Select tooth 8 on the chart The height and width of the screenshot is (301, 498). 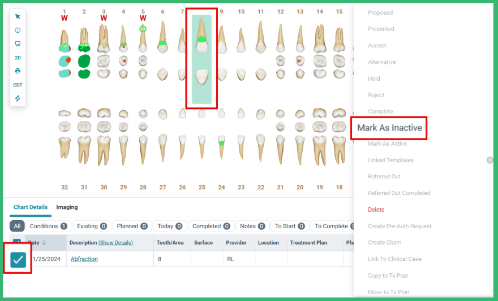click(x=201, y=59)
